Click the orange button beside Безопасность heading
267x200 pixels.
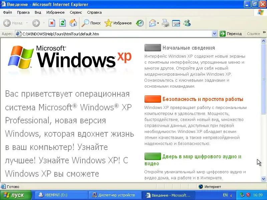(153, 99)
